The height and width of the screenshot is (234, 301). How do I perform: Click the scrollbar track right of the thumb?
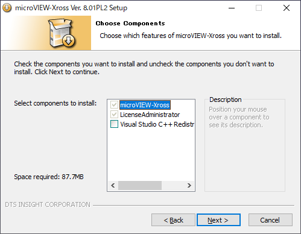(x=173, y=185)
